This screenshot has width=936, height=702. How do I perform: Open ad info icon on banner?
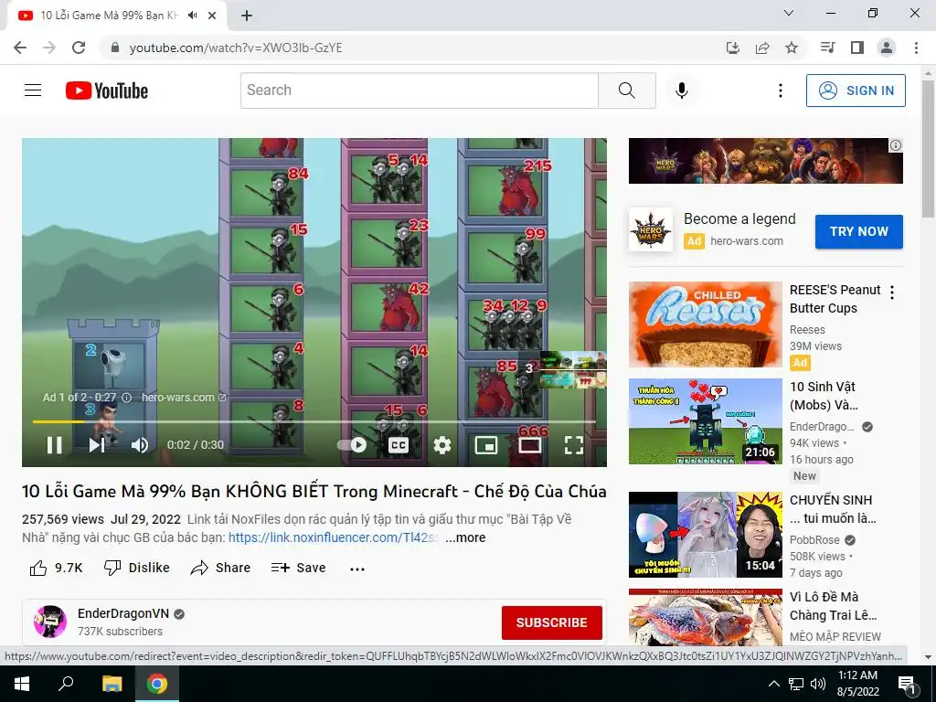pos(896,145)
